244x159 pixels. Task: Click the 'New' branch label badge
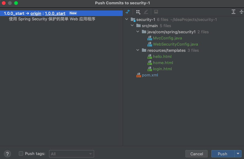pyautogui.click(x=73, y=13)
